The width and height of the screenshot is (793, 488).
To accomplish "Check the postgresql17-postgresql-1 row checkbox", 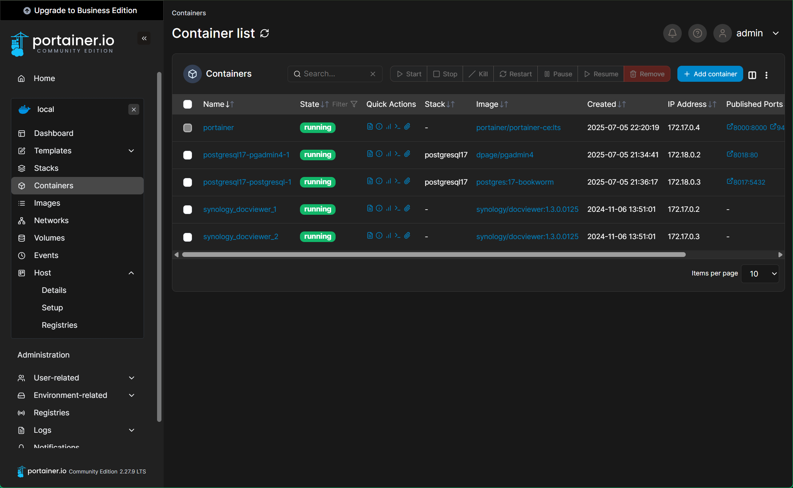I will 188,182.
